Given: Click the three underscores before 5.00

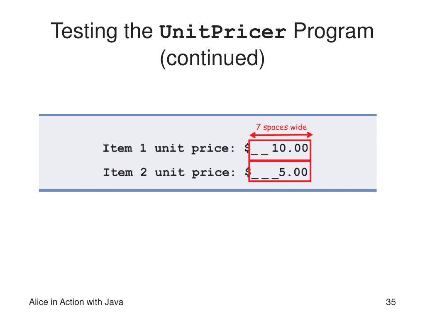Looking at the screenshot, I should coord(265,177).
